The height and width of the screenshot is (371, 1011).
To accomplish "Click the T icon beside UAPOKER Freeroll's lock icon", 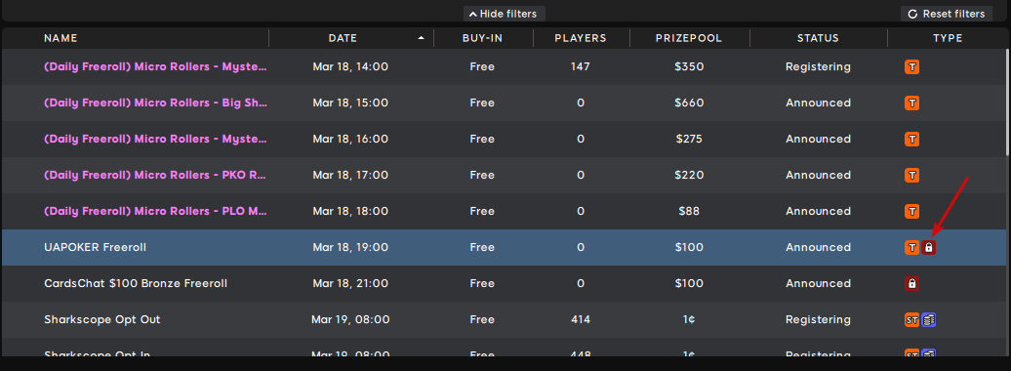I will pos(911,247).
